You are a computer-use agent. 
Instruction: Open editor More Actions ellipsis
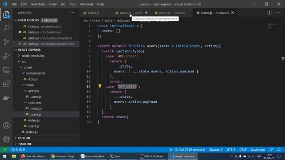pyautogui.click(x=278, y=13)
